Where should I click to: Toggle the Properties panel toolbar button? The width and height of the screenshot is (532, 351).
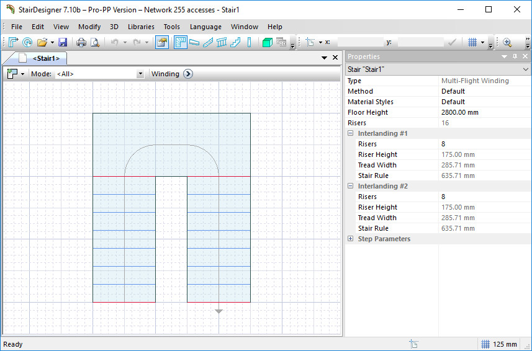tap(162, 42)
